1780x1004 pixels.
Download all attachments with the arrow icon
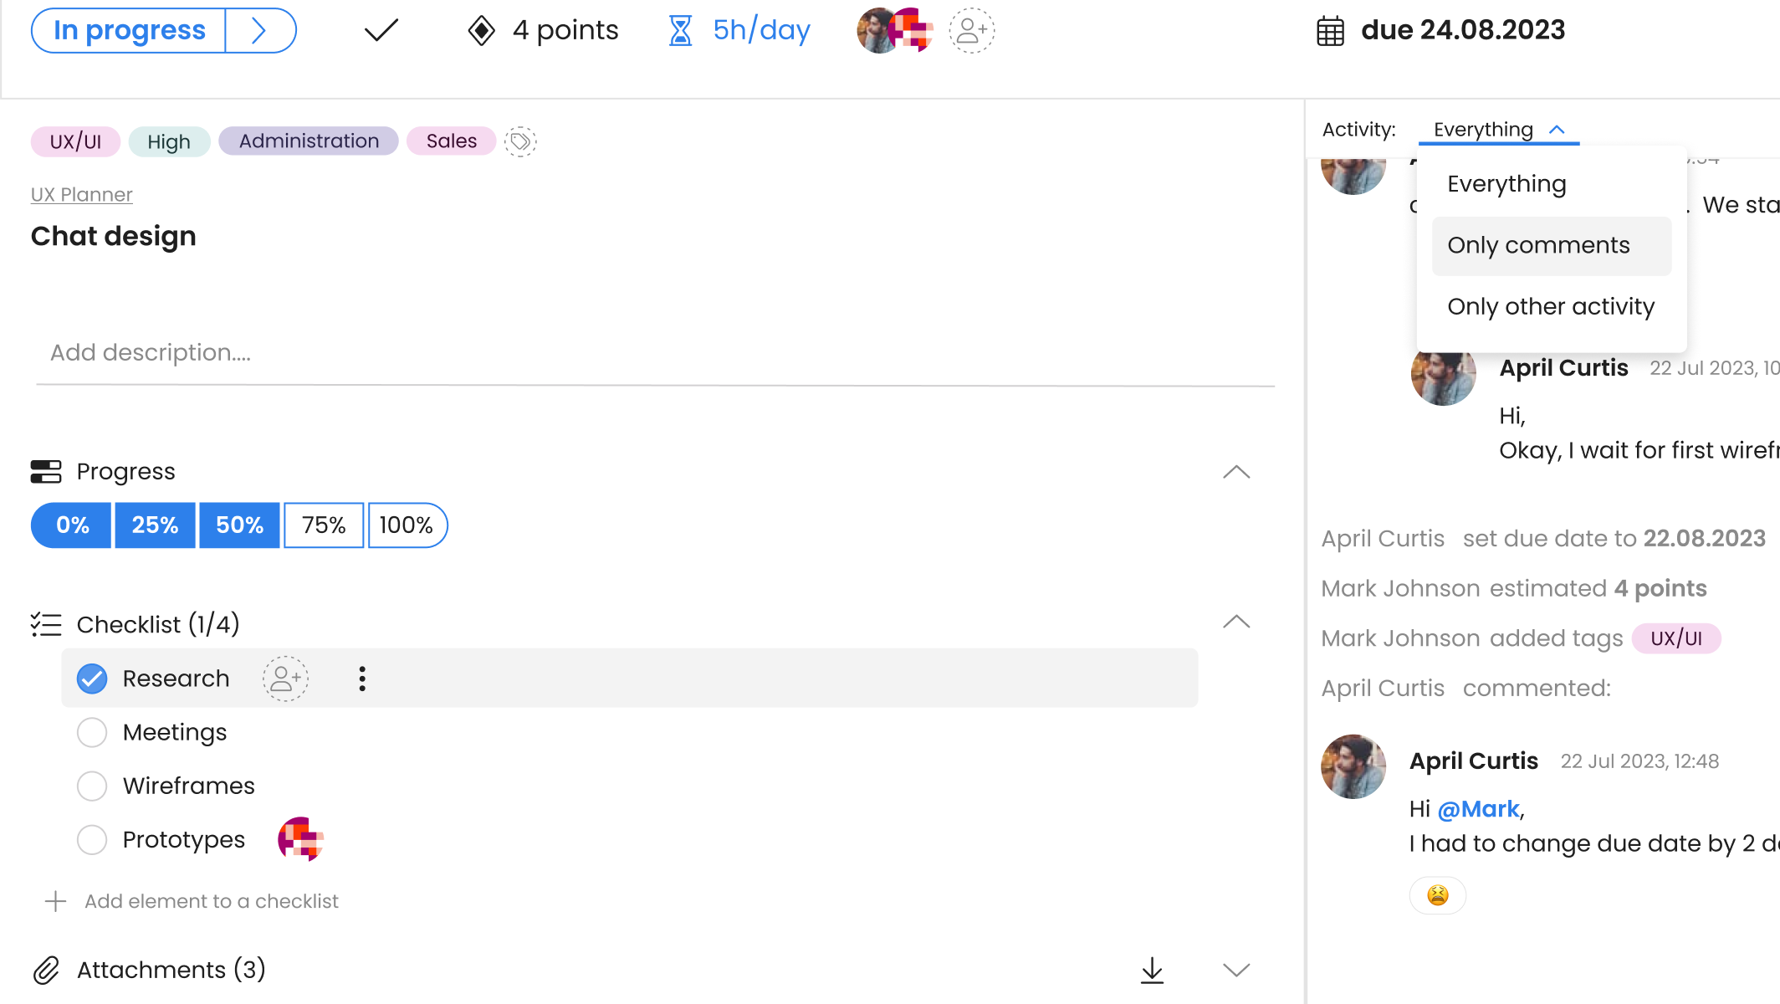pyautogui.click(x=1152, y=970)
